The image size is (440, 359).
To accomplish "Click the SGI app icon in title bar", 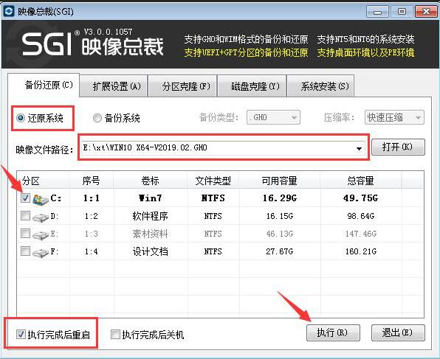I will click(x=9, y=12).
